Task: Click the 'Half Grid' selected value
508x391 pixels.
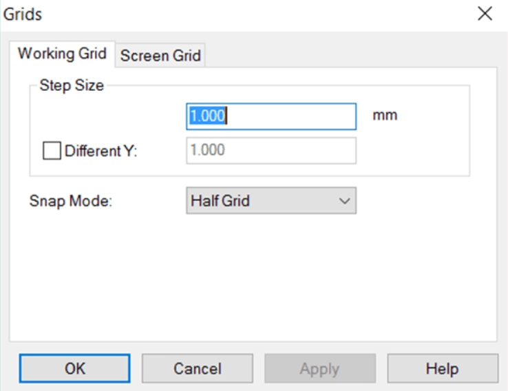Action: click(220, 202)
